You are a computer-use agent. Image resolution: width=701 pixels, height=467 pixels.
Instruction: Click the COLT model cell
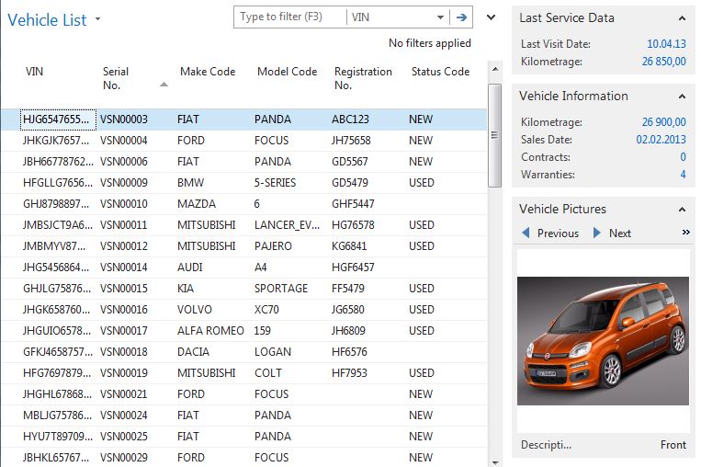(x=268, y=373)
